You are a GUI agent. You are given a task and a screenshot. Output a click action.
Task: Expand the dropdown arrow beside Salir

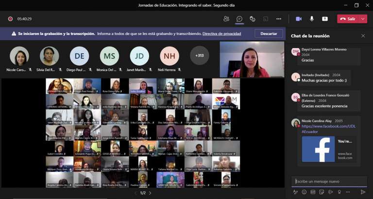(363, 19)
